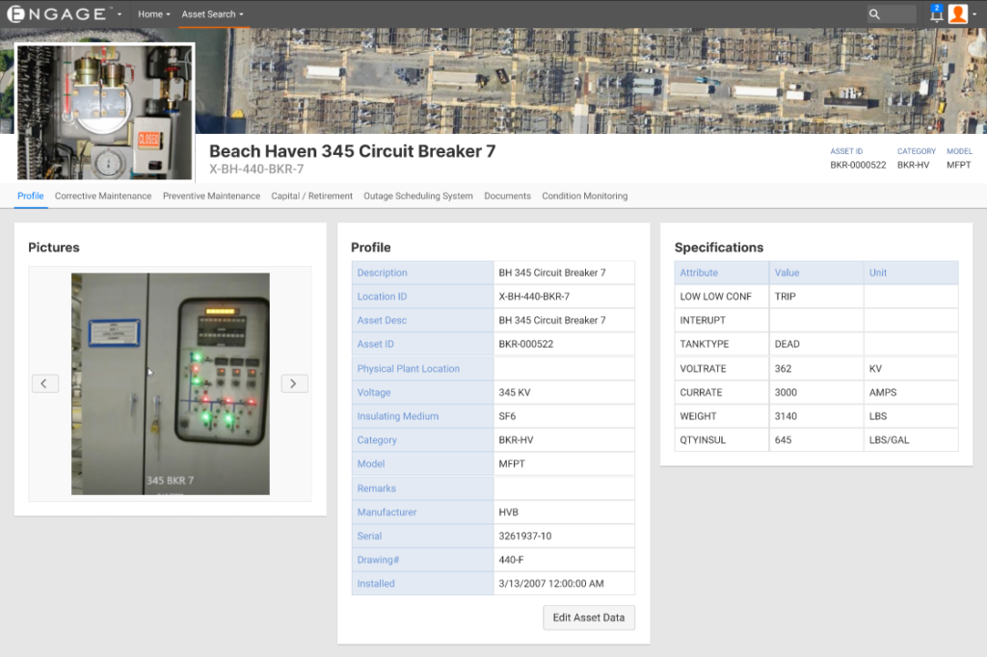Open the notifications bell icon
987x657 pixels.
click(x=936, y=14)
